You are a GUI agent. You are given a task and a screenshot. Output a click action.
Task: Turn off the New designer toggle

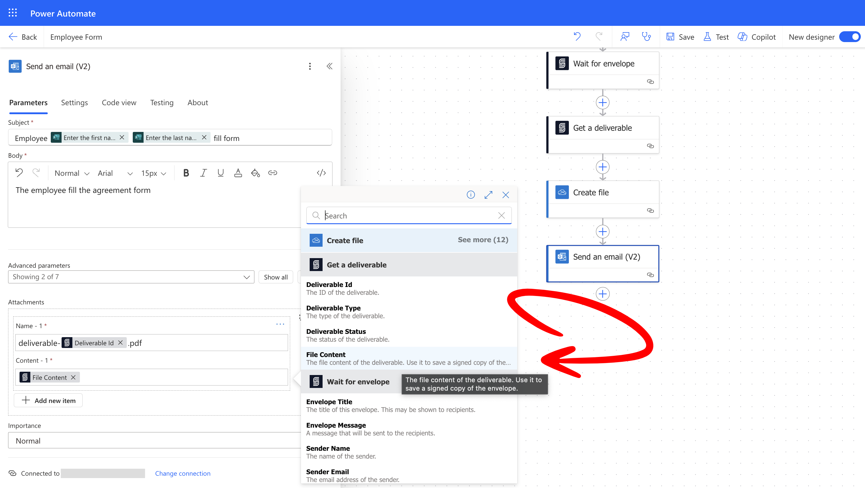pos(850,37)
